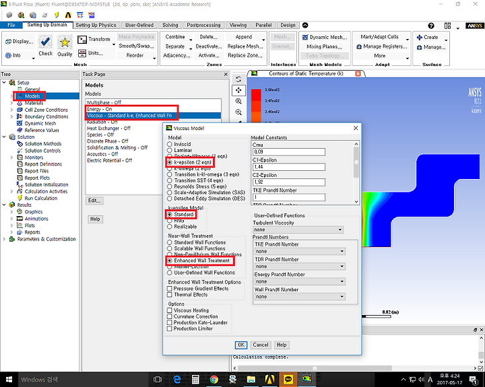Click the help question mark icon

tap(431, 26)
